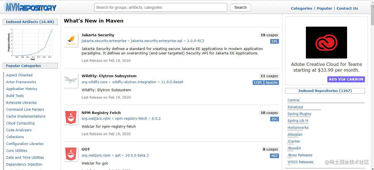Open the NPM Registry Fetch title link
Viewport: 374px width, 170px height.
coord(101,113)
